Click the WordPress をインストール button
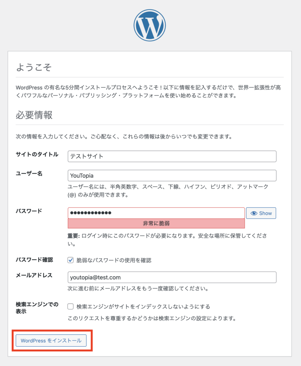This screenshot has height=366, width=301. click(51, 341)
